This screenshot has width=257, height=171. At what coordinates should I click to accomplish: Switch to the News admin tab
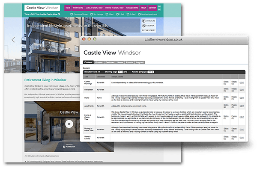tap(120, 62)
